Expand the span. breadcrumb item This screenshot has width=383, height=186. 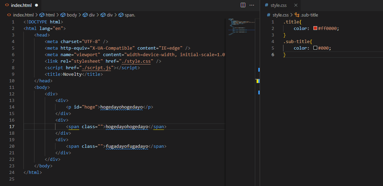(130, 15)
